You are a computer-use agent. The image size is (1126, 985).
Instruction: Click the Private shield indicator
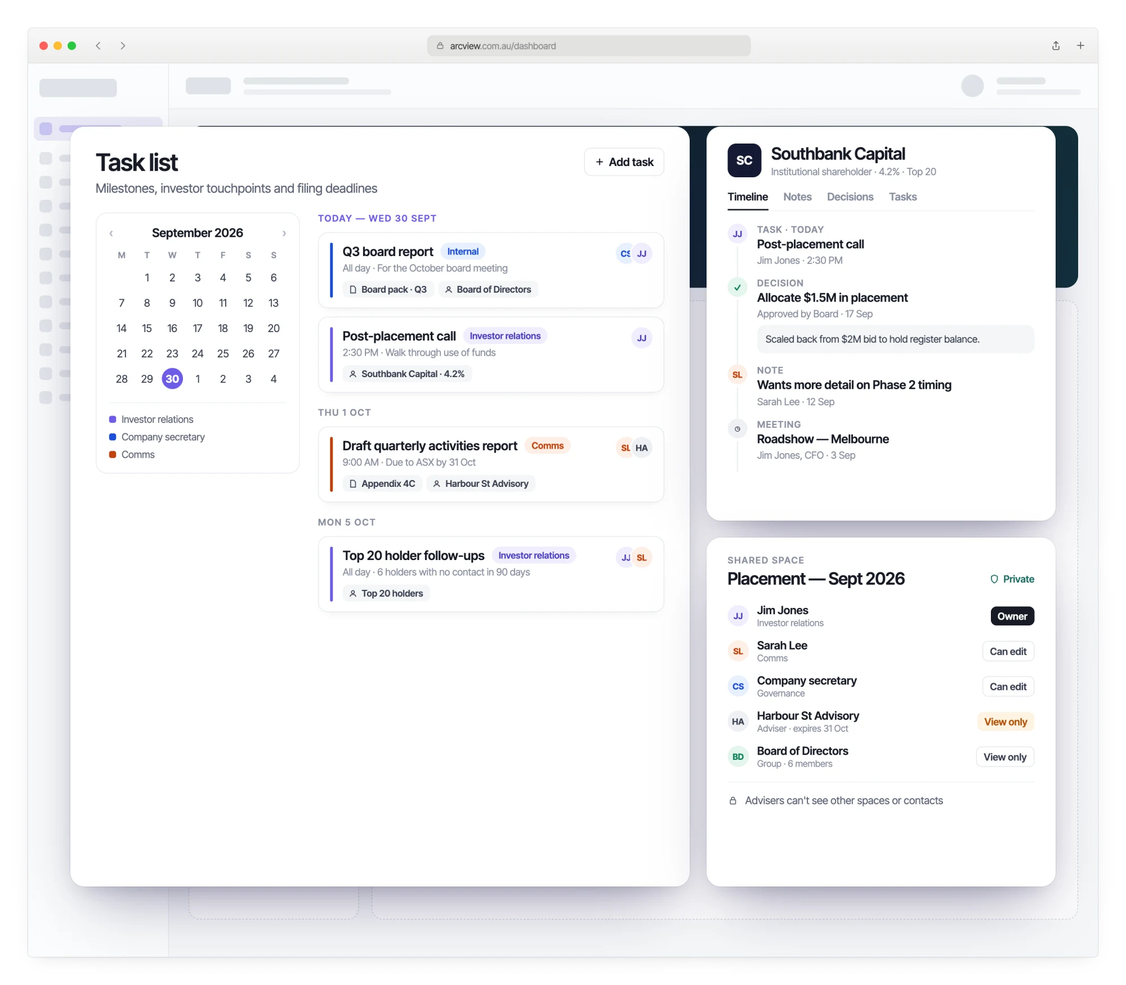point(1012,579)
